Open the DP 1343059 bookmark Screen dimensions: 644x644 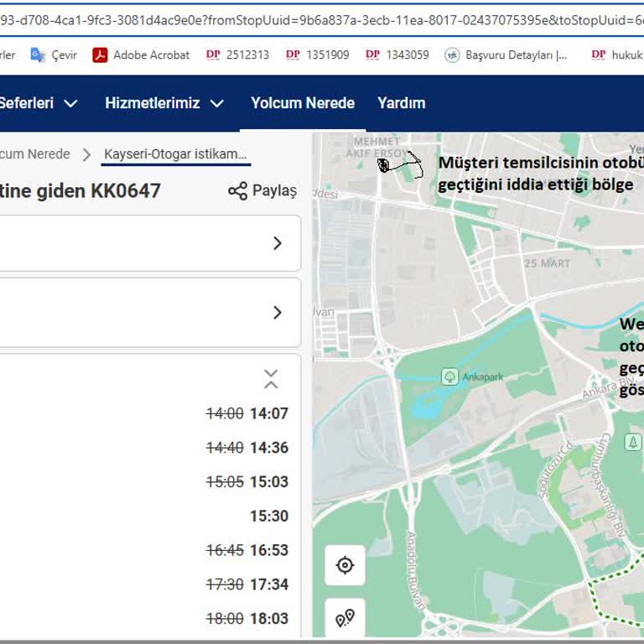click(x=397, y=55)
